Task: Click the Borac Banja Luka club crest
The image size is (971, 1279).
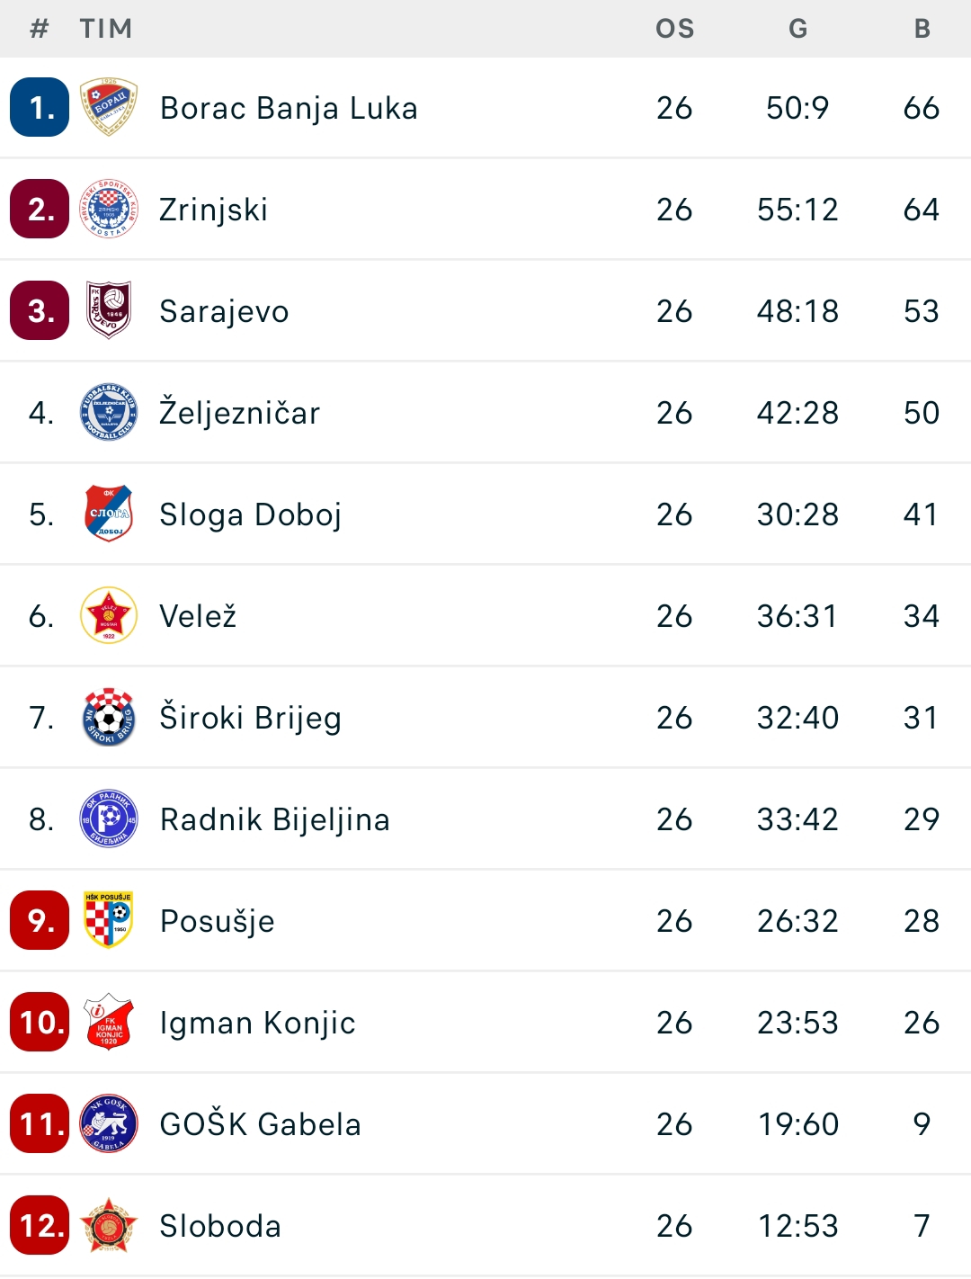Action: (x=109, y=107)
